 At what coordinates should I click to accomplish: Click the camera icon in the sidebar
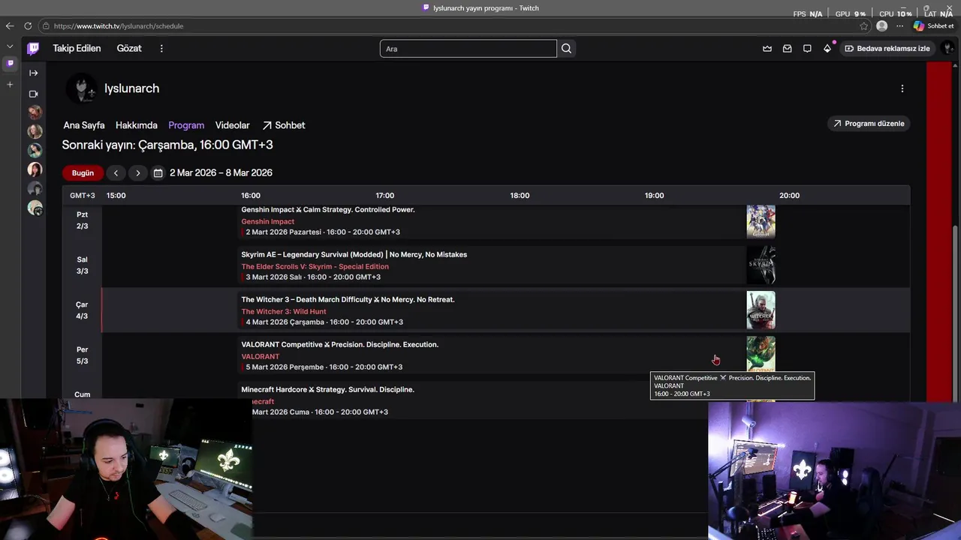coord(33,94)
